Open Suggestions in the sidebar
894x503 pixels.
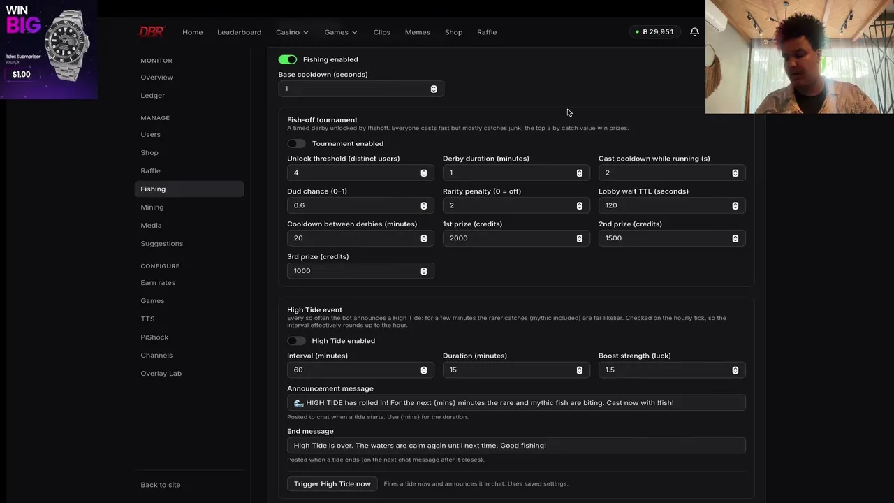tap(161, 243)
